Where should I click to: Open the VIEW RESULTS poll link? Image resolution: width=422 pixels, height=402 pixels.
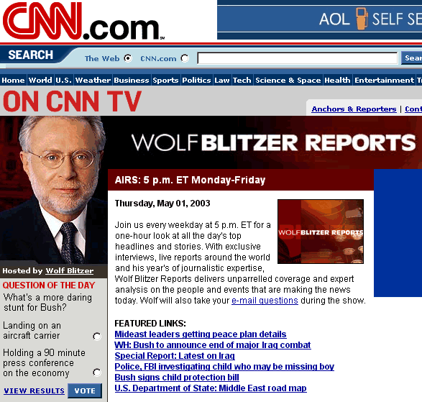pyautogui.click(x=35, y=390)
